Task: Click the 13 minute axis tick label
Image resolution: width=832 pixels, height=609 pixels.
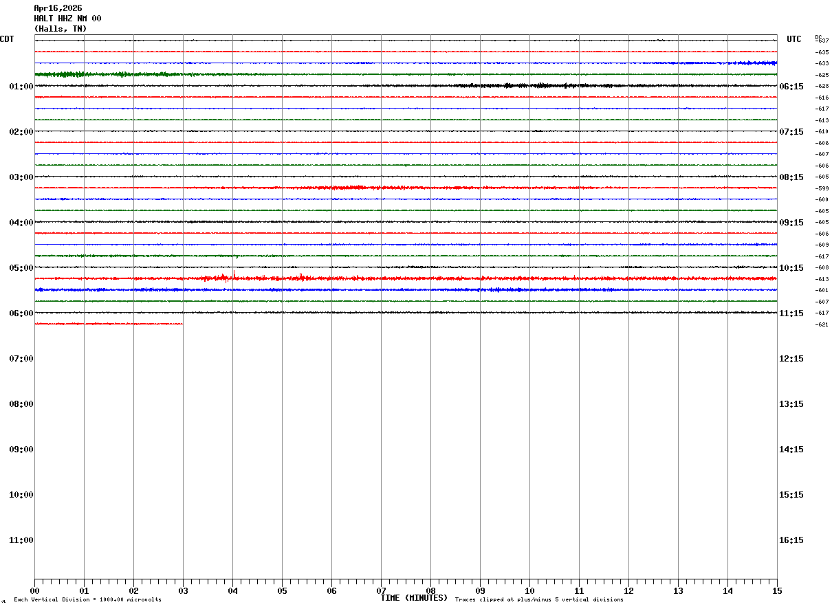Action: tap(678, 591)
